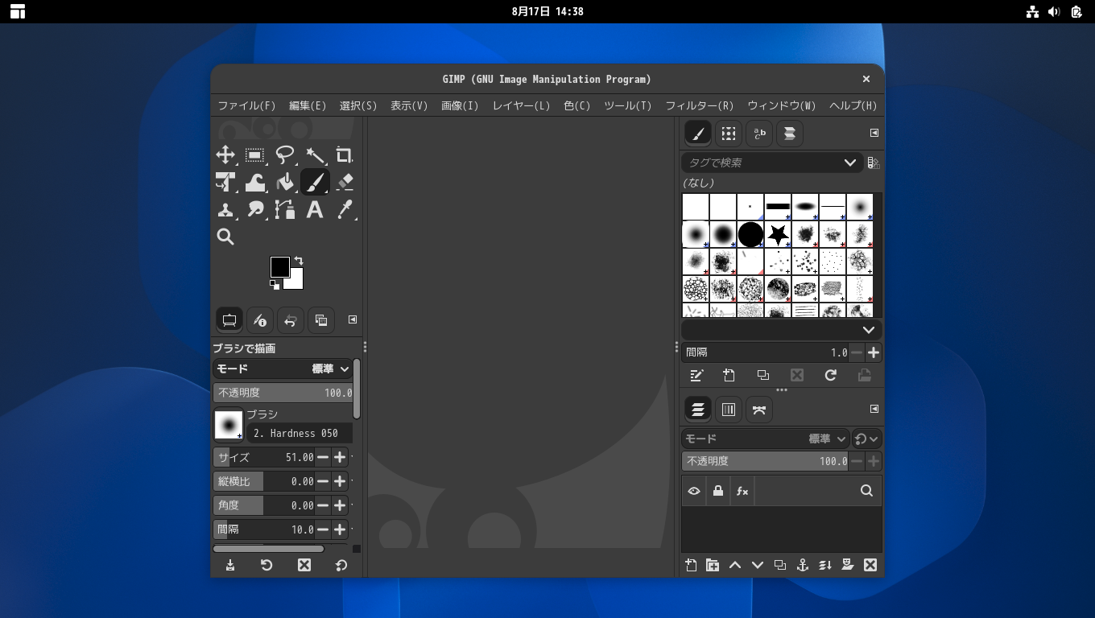
Task: Select the Rectangle Select tool
Action: [255, 154]
